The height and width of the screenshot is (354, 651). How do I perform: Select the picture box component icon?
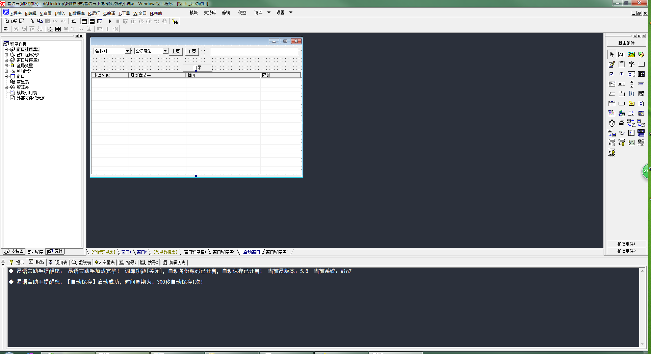pyautogui.click(x=631, y=54)
